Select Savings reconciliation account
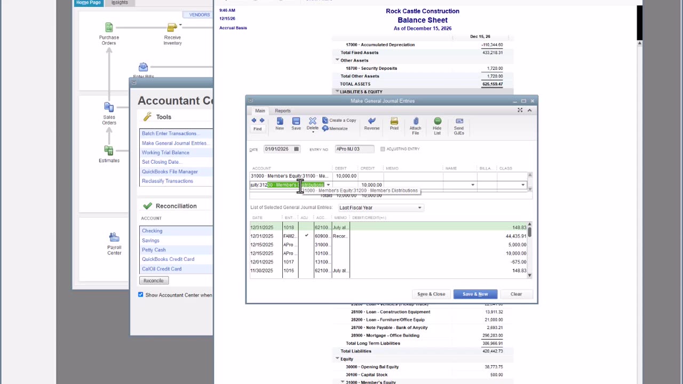Screen dimensions: 683x384 point(150,241)
